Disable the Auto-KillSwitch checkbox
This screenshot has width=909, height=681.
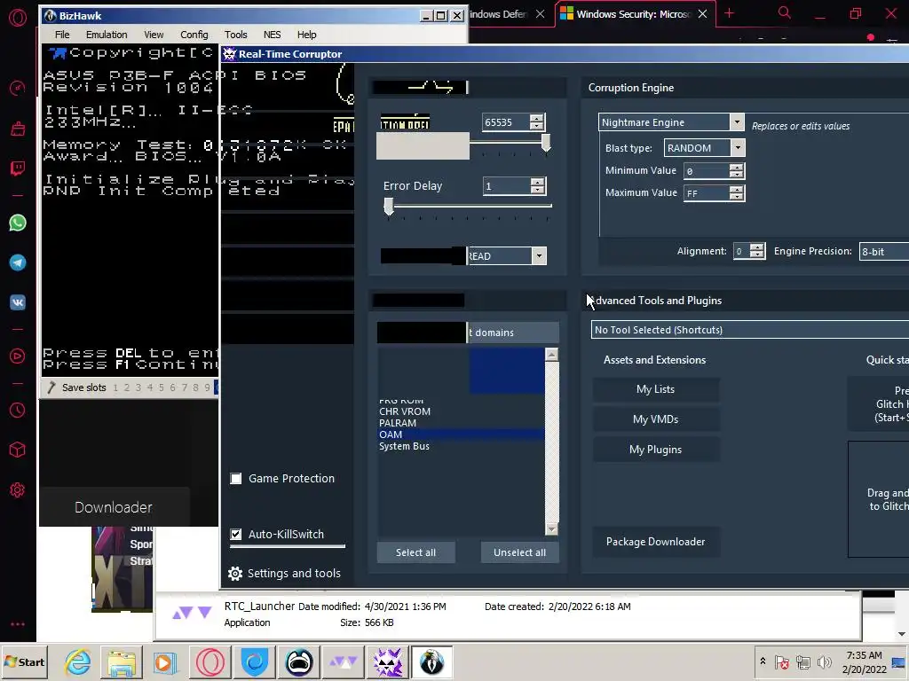236,534
